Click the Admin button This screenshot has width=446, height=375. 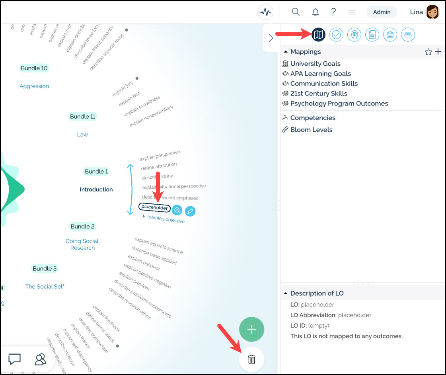click(x=382, y=12)
